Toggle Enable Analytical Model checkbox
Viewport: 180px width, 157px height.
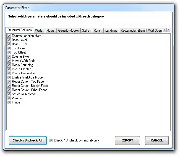click(9, 77)
